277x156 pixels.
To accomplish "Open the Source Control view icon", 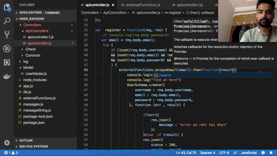I will coord(7,35).
